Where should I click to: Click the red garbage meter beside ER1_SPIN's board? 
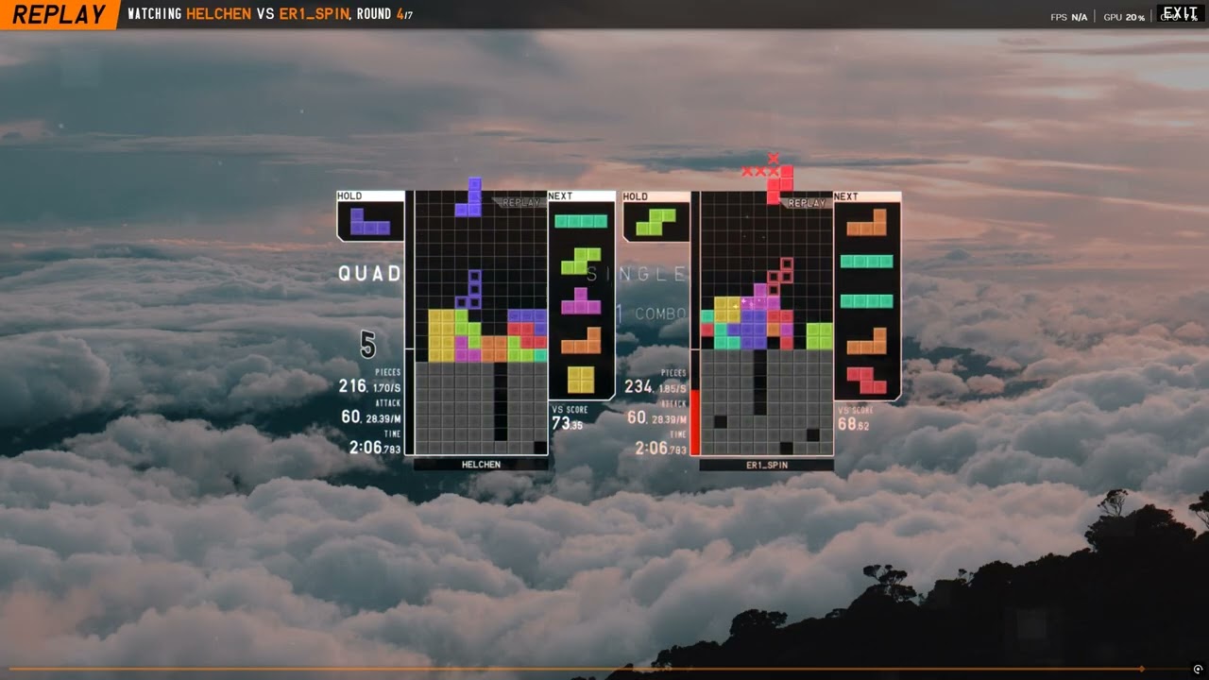695,421
